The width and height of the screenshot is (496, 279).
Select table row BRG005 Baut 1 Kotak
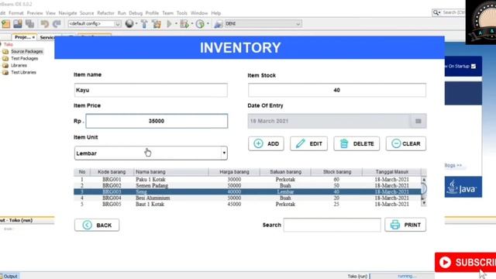(x=248, y=205)
